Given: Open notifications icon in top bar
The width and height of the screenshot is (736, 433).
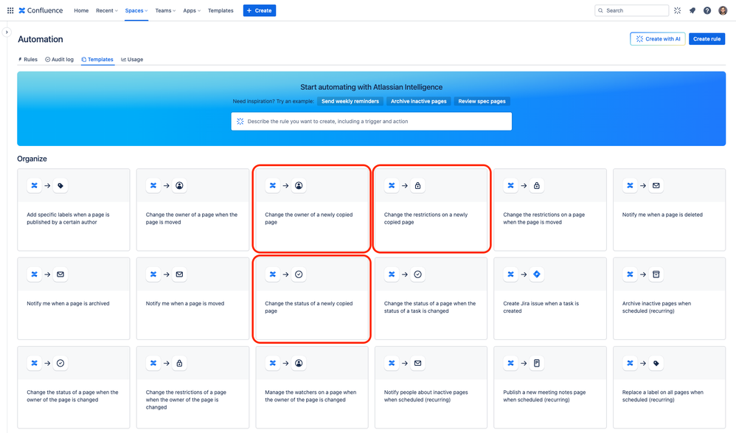Looking at the screenshot, I should pos(692,10).
